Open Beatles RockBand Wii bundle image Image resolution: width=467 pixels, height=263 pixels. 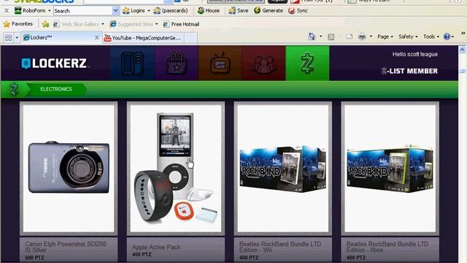tap(283, 169)
